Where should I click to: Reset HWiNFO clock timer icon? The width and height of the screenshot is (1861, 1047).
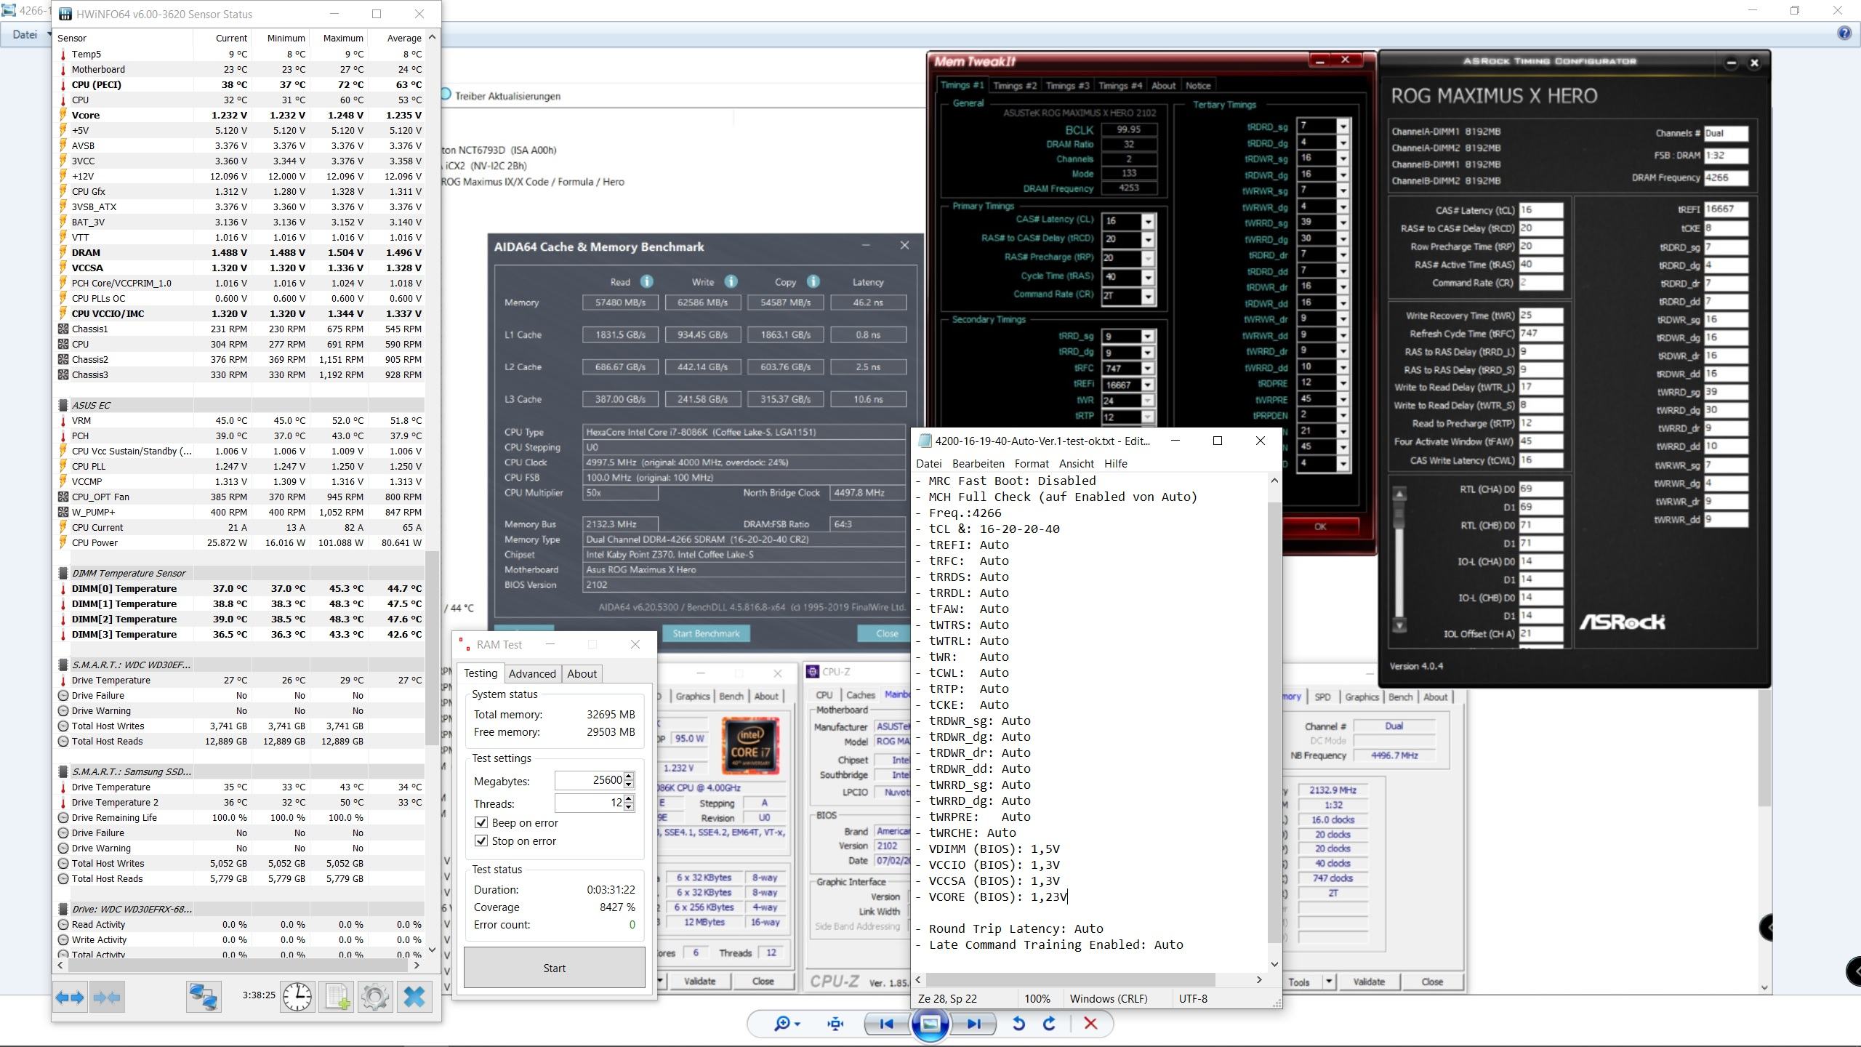[297, 997]
